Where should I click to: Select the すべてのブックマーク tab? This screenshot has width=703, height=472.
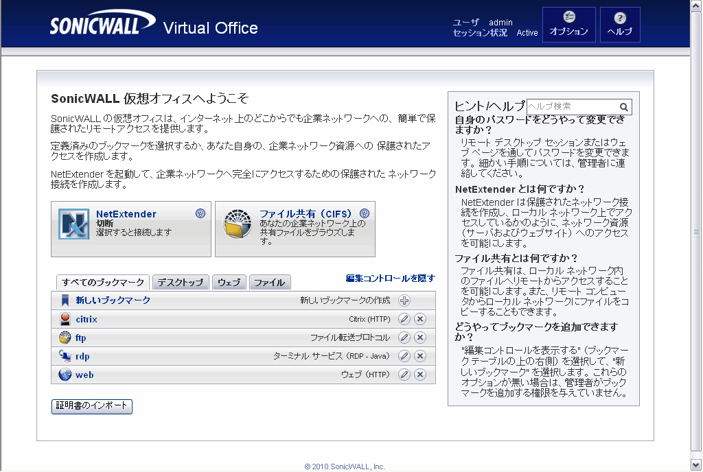[103, 283]
